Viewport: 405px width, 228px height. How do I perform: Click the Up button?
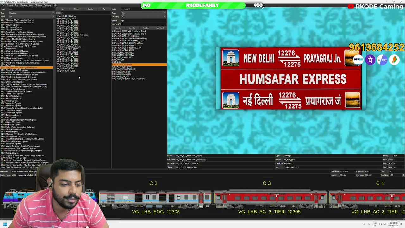(63, 9)
